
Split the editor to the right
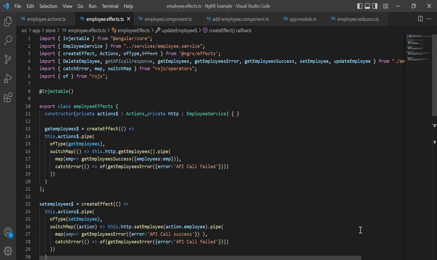420,19
